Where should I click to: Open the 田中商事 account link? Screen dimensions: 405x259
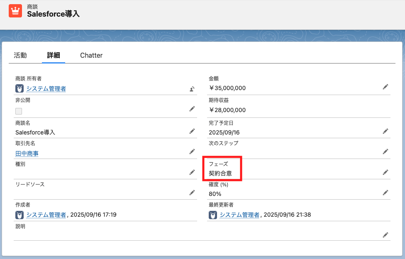coord(27,154)
